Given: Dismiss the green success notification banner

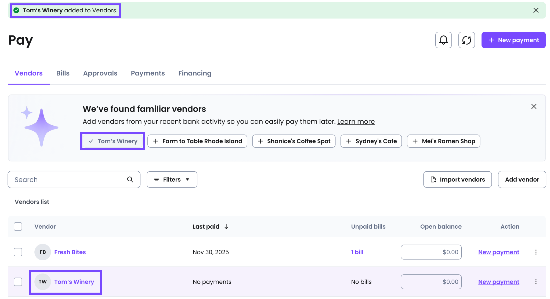Looking at the screenshot, I should (x=536, y=10).
